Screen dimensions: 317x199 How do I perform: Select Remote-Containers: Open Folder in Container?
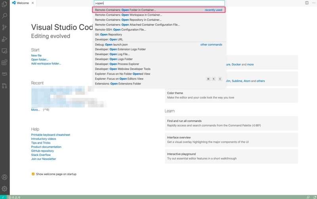(x=159, y=10)
